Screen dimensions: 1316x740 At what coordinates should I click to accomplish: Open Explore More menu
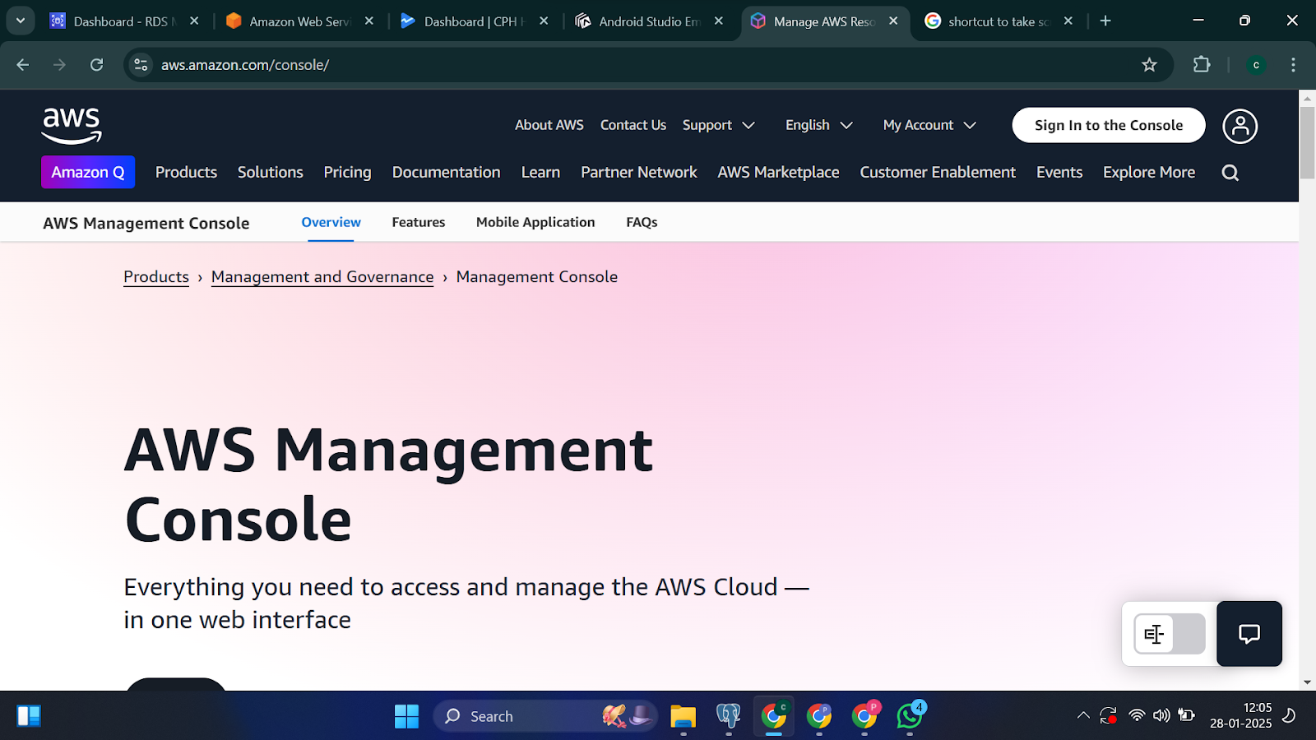coord(1149,172)
